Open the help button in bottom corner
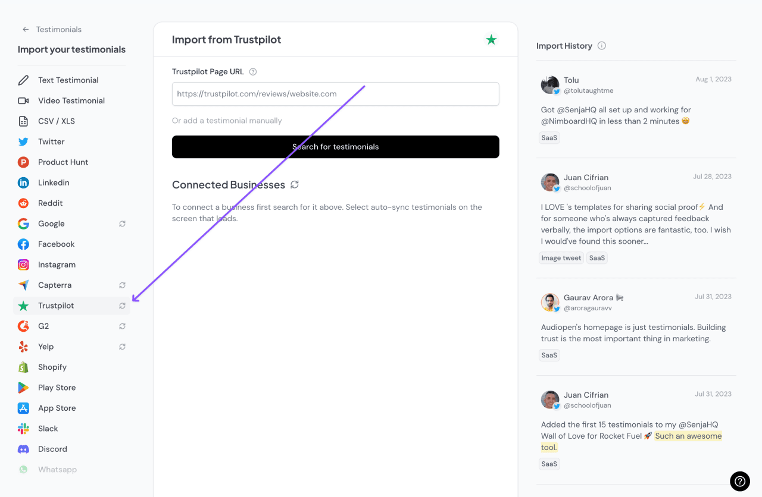The width and height of the screenshot is (762, 497). pos(740,482)
